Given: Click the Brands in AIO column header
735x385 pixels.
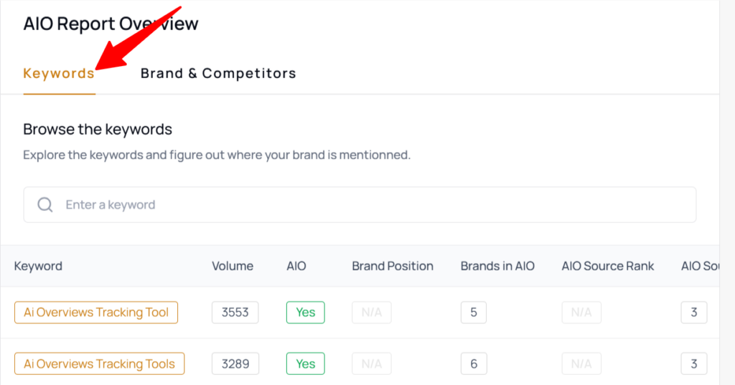Looking at the screenshot, I should click(x=497, y=266).
